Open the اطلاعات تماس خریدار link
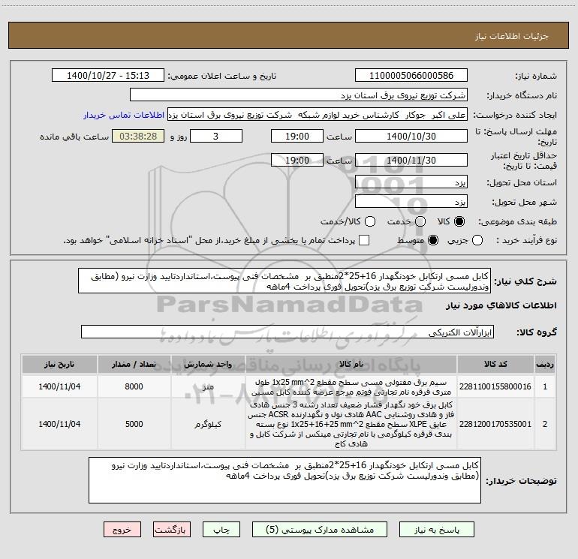578x559 pixels. (124, 115)
